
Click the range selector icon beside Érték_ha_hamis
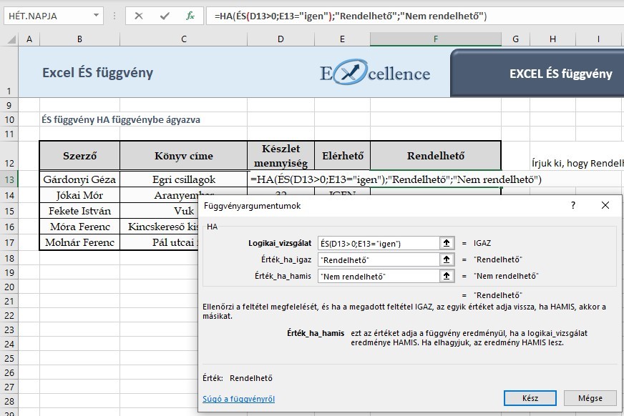pyautogui.click(x=447, y=276)
